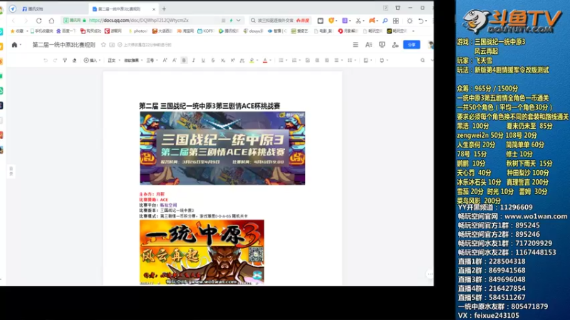Click the blue 分享 share button

412,45
